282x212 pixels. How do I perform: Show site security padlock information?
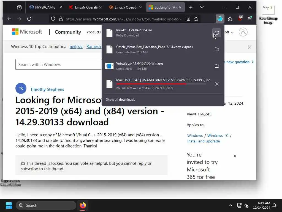(61, 19)
